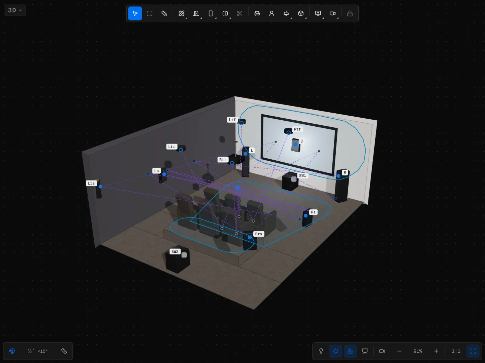Toggle speaker dispersion overlay button
Viewport: 485px width, 363px height.
336,351
